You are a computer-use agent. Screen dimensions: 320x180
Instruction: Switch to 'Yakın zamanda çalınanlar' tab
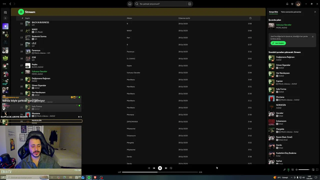coord(291,12)
